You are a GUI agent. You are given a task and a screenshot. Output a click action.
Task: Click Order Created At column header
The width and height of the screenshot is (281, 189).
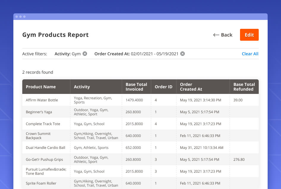(191, 87)
